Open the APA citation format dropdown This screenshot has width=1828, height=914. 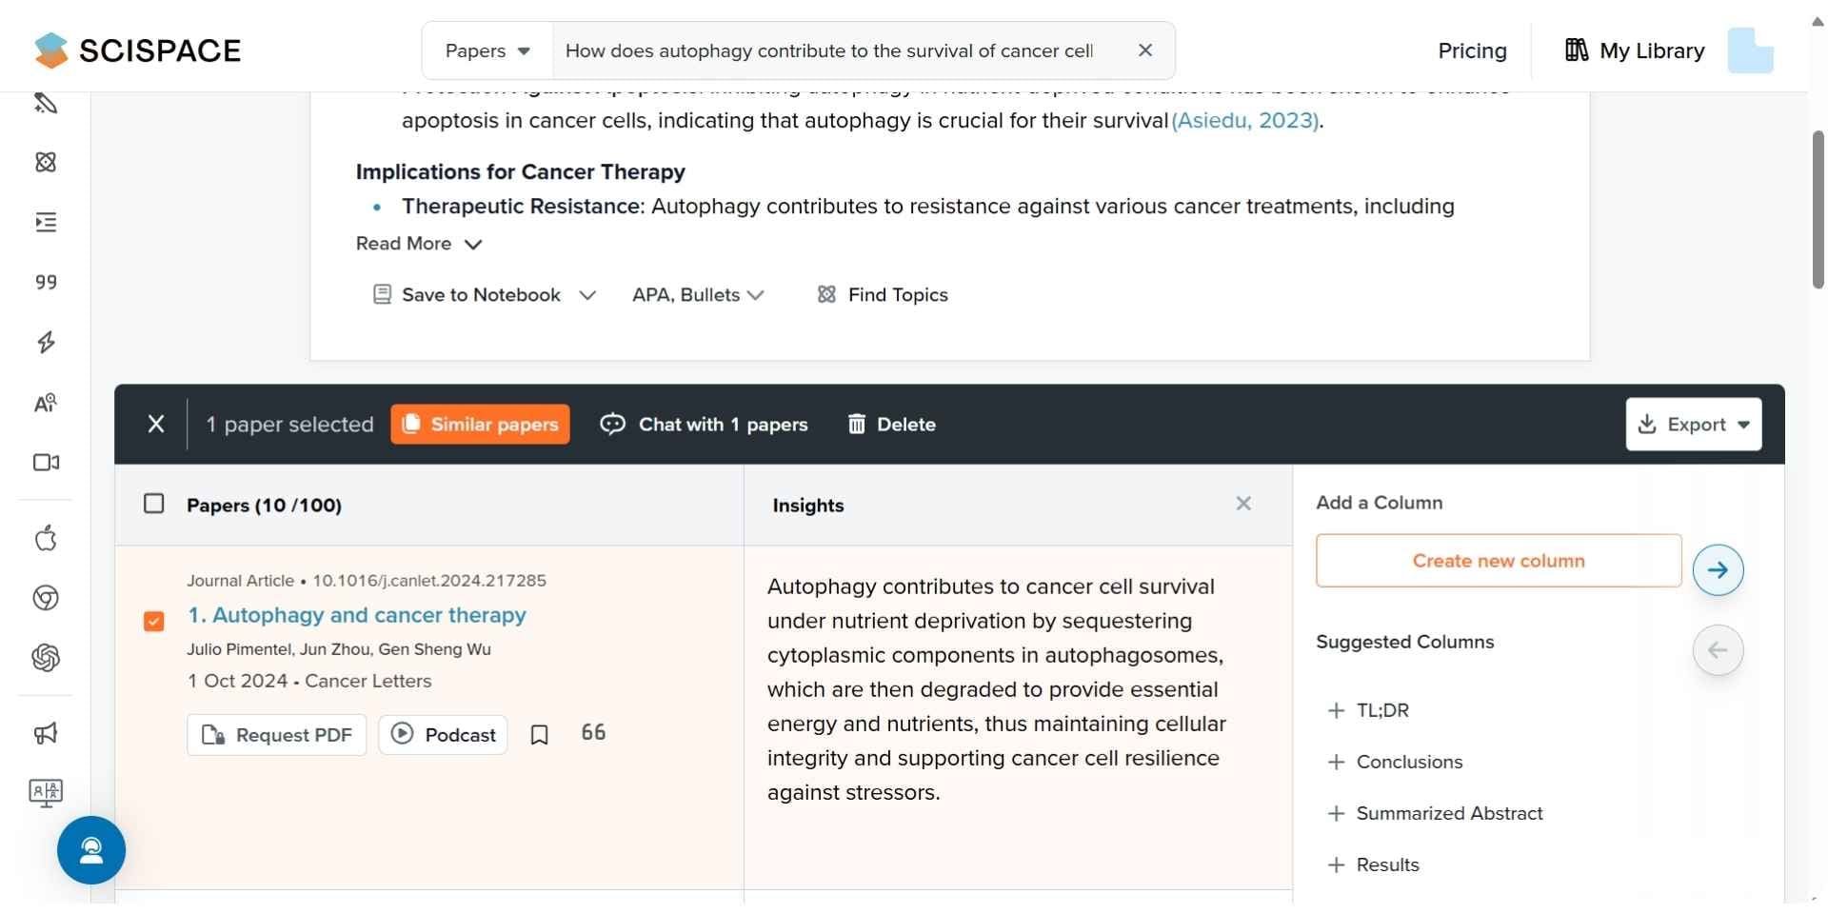pyautogui.click(x=698, y=294)
